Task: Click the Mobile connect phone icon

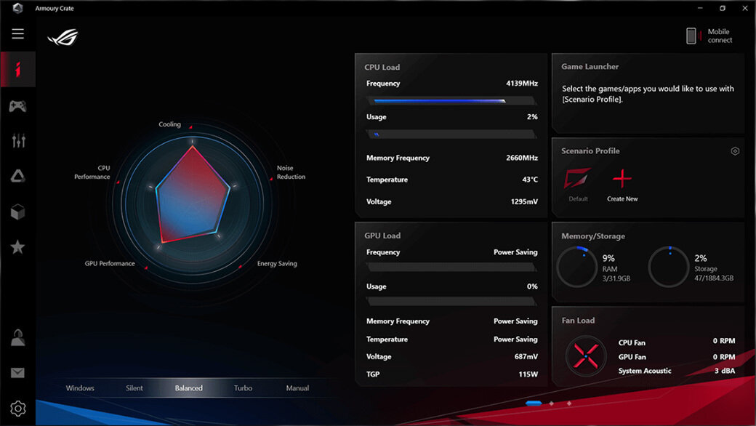Action: tap(691, 36)
